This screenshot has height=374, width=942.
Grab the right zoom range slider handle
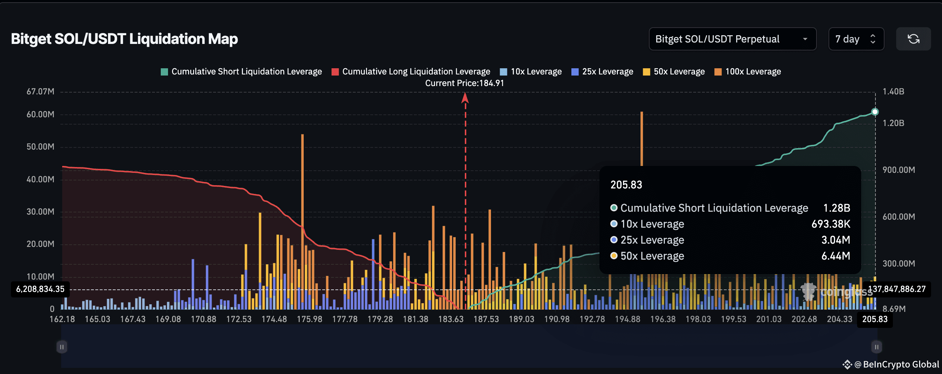point(876,347)
